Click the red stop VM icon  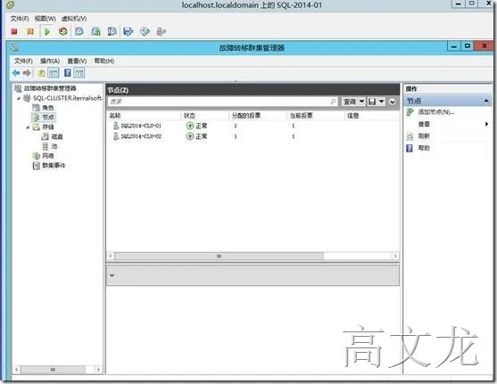pyautogui.click(x=14, y=31)
